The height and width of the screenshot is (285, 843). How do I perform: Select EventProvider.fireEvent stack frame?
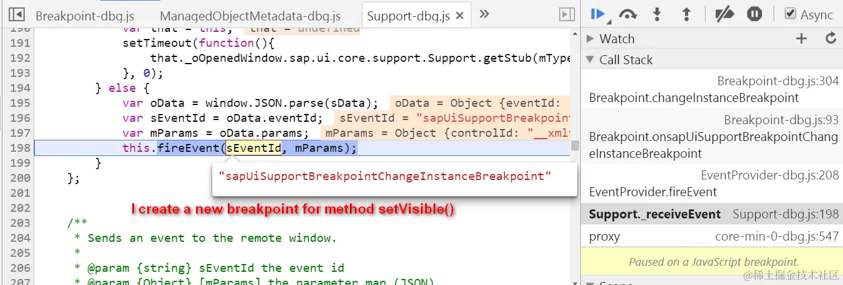tap(653, 192)
